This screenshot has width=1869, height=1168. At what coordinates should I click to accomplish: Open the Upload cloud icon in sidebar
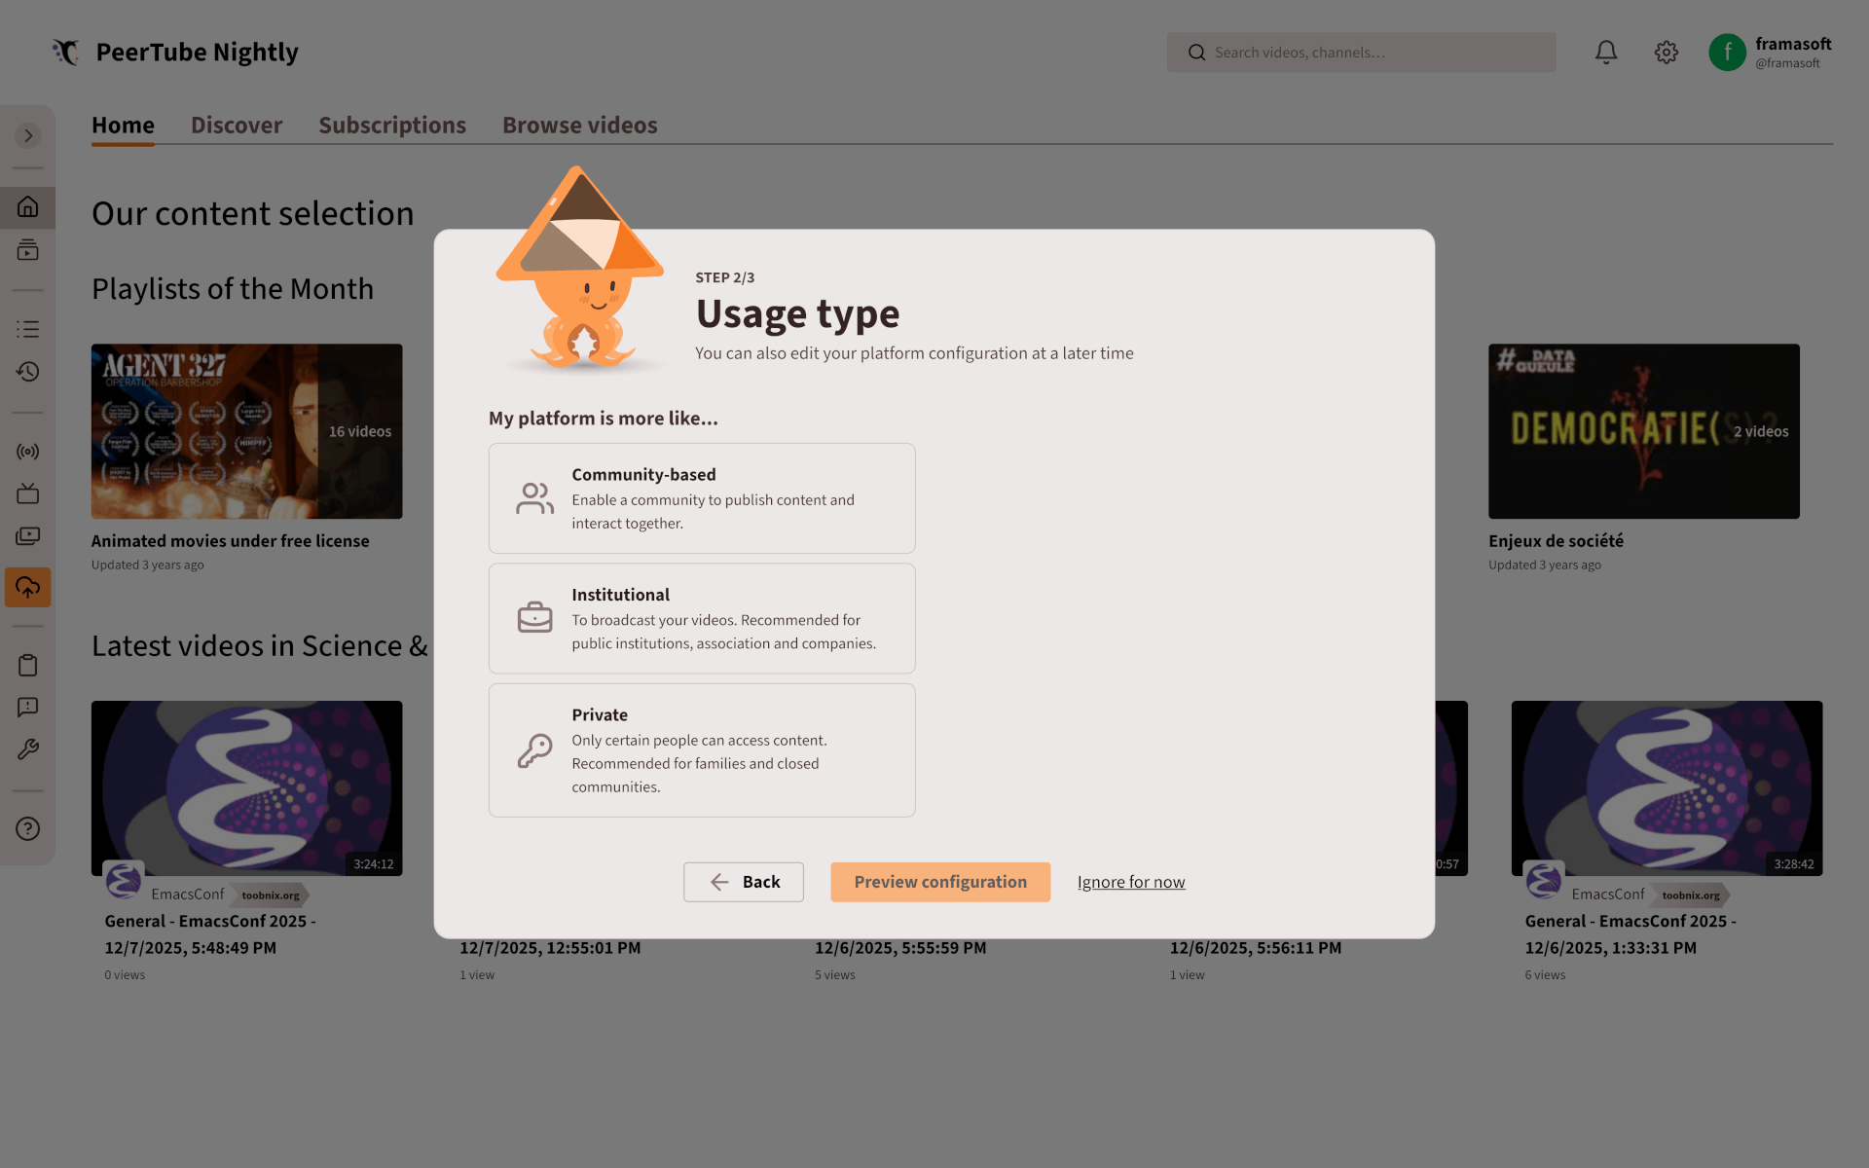(27, 587)
